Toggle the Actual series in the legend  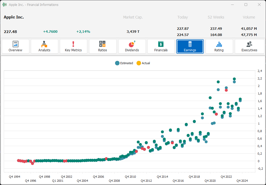point(143,63)
